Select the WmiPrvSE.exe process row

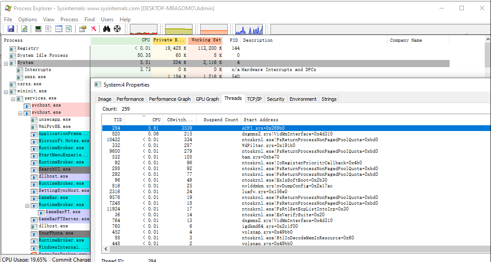[x=46, y=127]
